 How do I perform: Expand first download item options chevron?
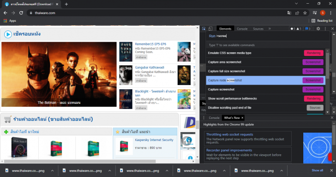(52, 171)
